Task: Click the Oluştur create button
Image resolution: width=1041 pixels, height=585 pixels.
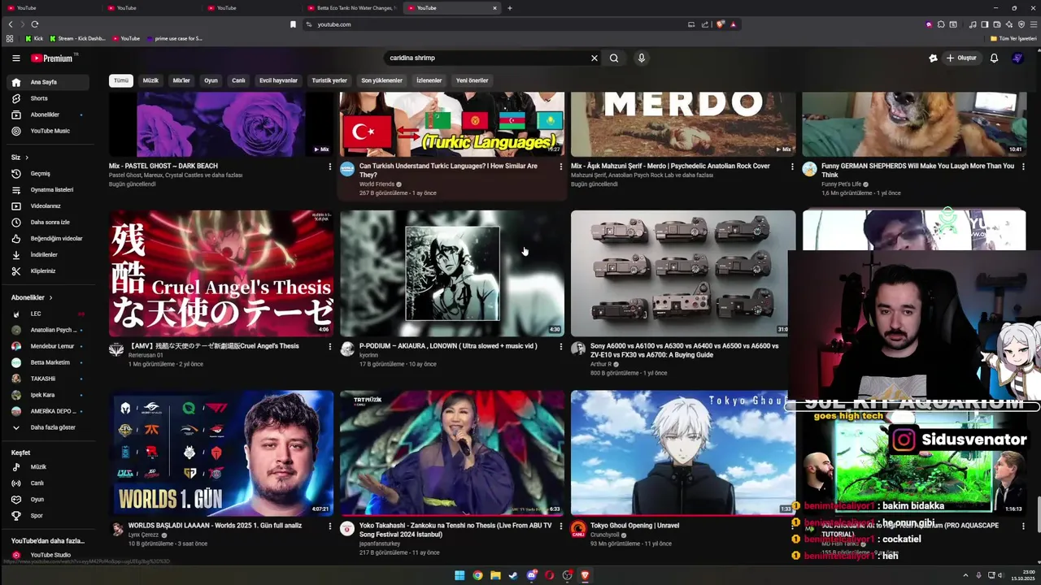Action: [960, 58]
